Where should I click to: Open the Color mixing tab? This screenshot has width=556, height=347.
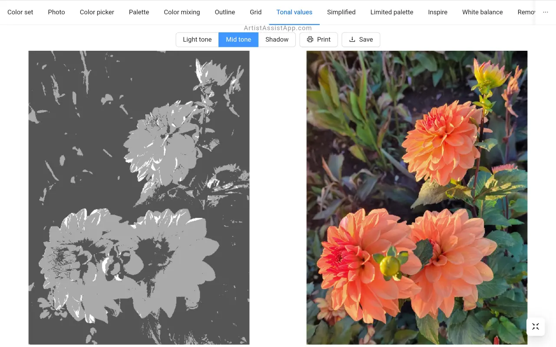coord(182,12)
